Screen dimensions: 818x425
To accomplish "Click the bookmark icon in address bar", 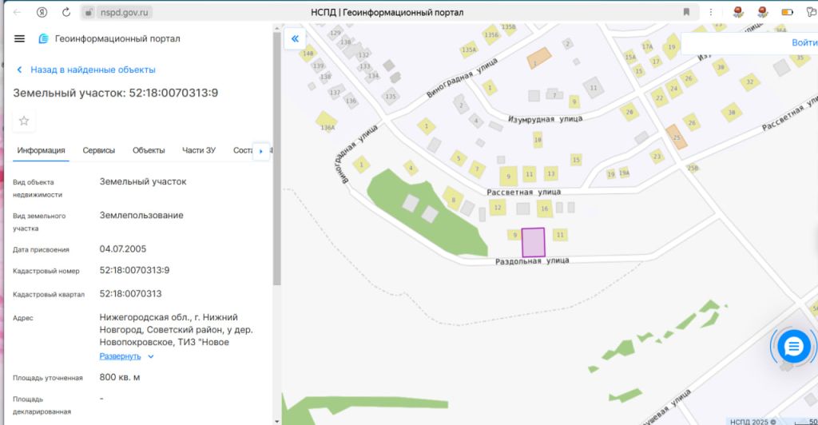I will 686,12.
